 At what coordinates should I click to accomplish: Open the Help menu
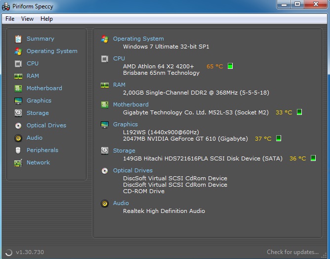tap(46, 19)
